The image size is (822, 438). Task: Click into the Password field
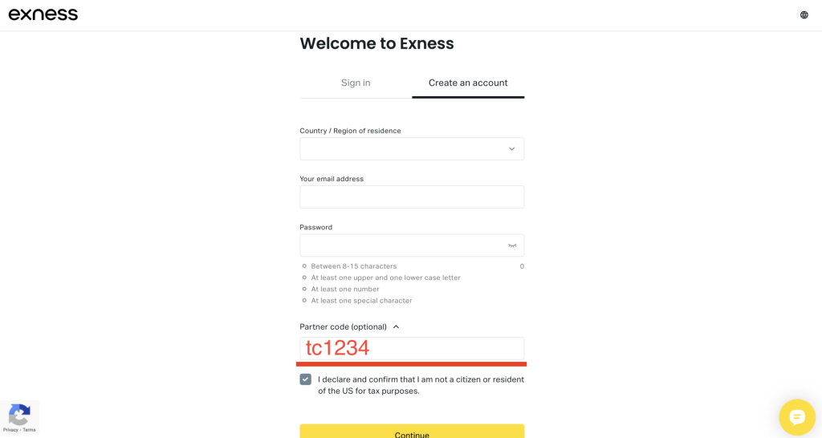[x=401, y=245]
